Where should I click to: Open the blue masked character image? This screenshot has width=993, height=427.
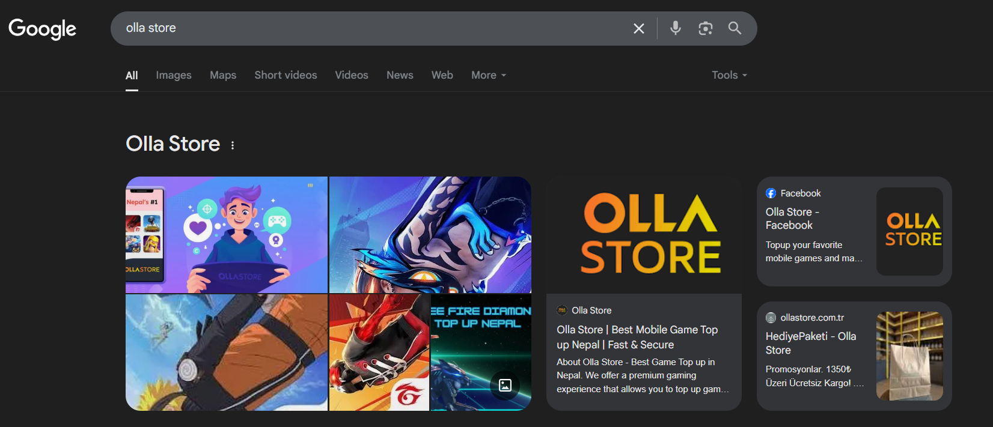(430, 234)
